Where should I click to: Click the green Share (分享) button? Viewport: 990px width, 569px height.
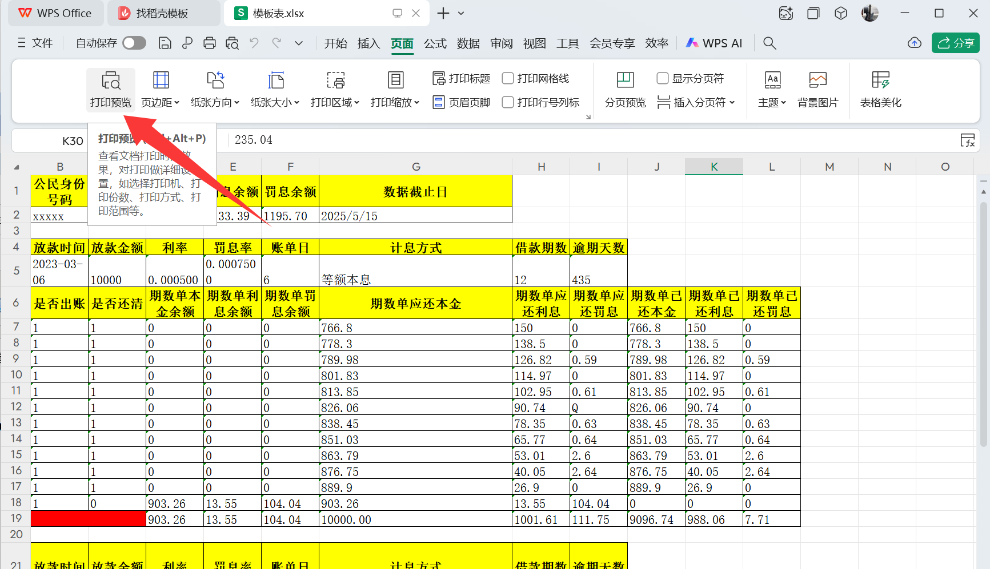pyautogui.click(x=956, y=43)
